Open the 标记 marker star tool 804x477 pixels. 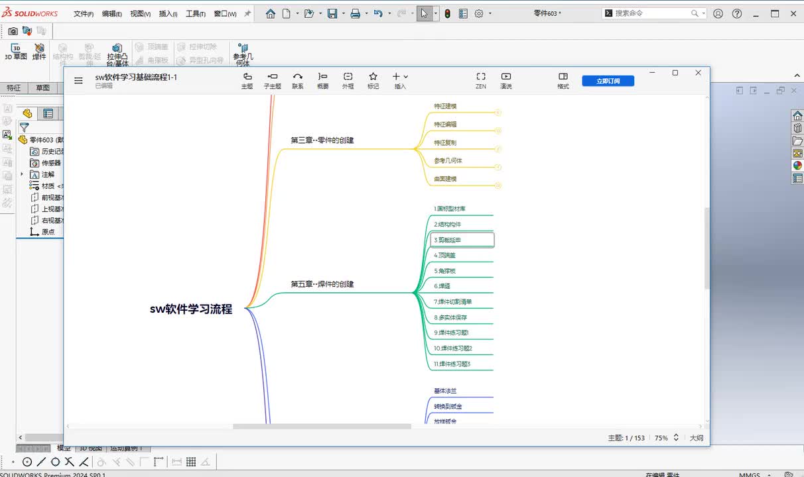point(373,81)
